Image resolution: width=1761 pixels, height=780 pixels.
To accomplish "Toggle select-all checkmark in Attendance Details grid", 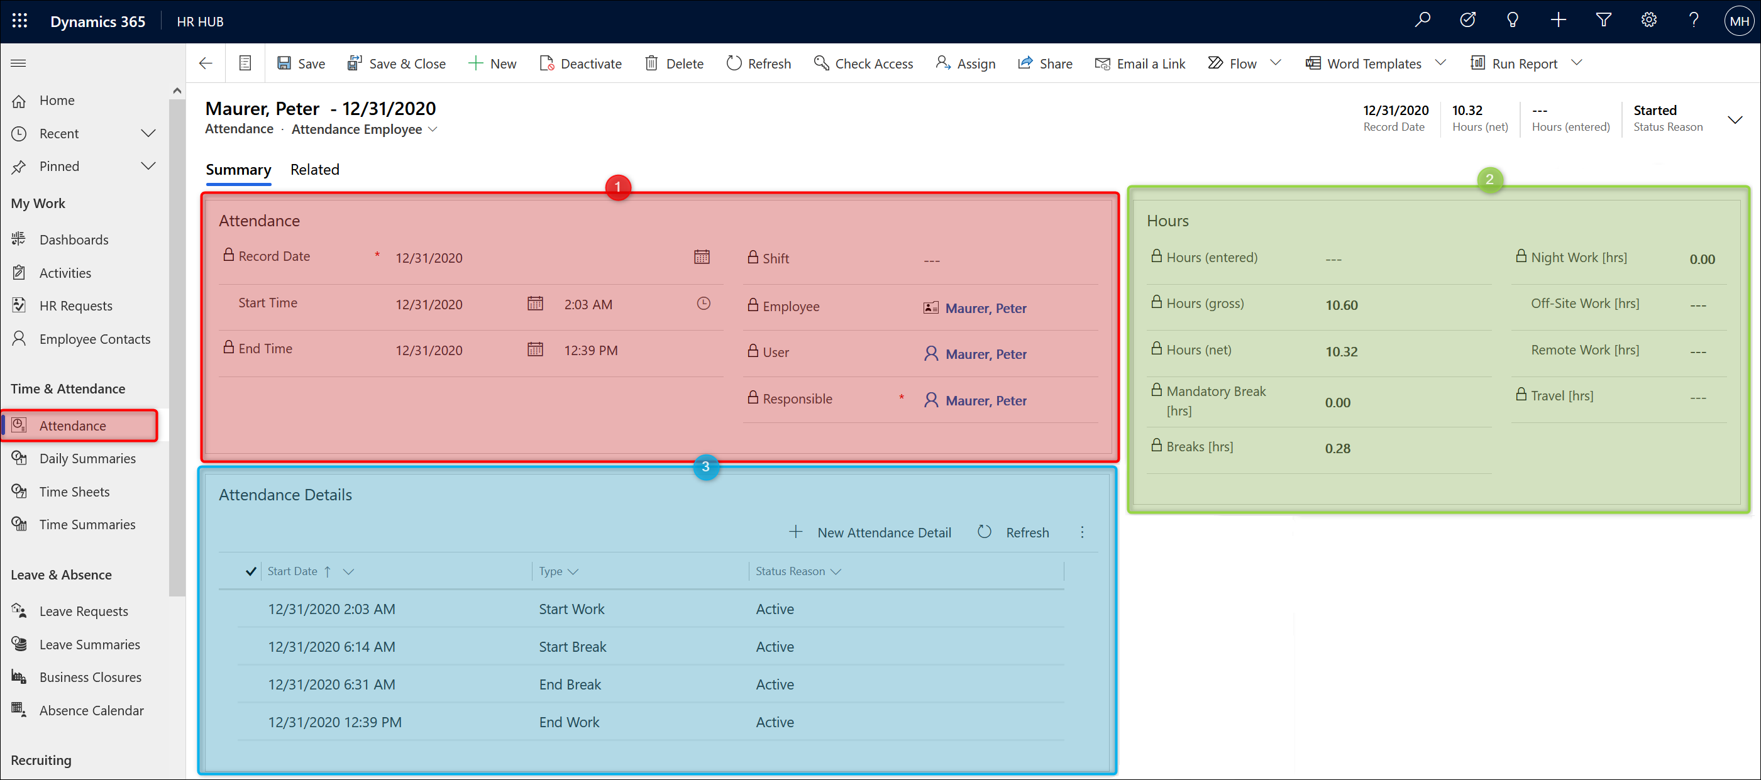I will click(x=251, y=571).
